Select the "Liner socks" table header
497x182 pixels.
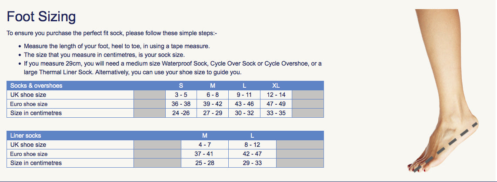[26, 136]
